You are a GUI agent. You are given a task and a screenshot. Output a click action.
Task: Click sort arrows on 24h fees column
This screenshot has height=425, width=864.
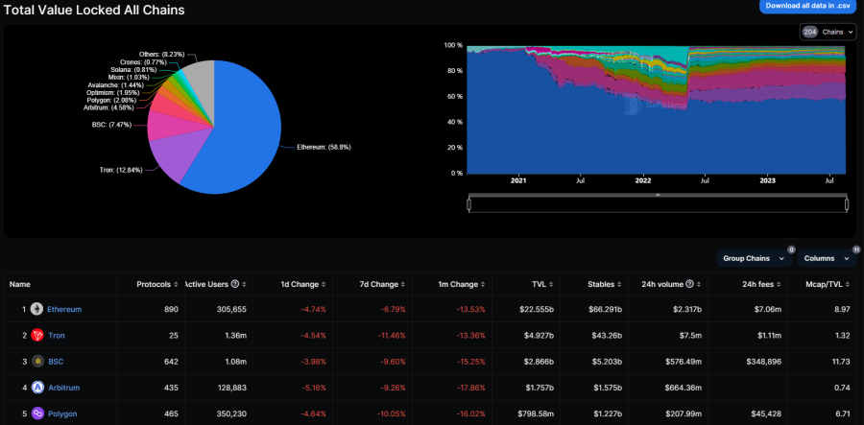coord(779,285)
